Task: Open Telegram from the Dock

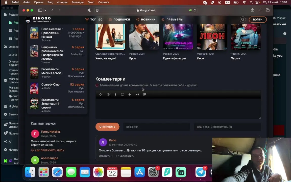Action: click(x=201, y=172)
